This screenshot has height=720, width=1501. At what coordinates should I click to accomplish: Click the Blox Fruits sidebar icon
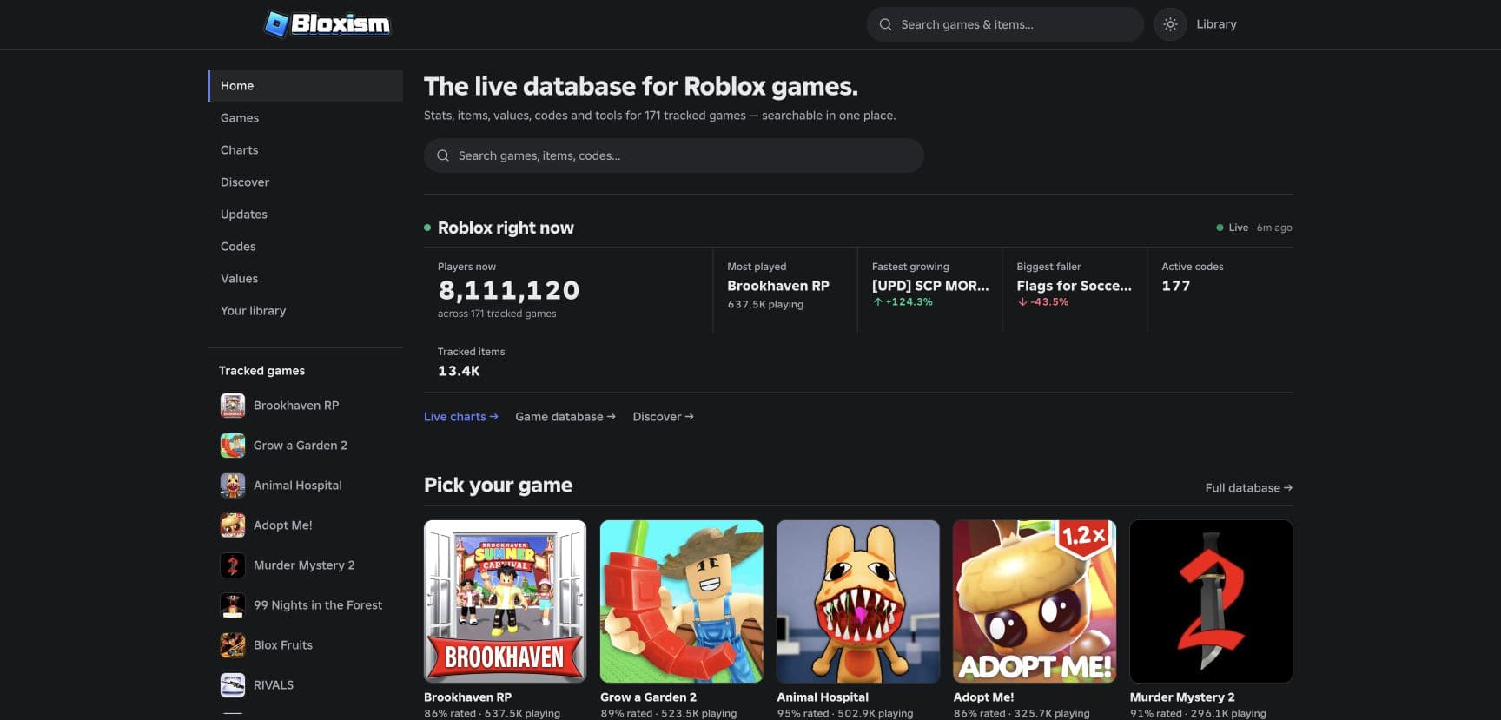click(x=233, y=645)
